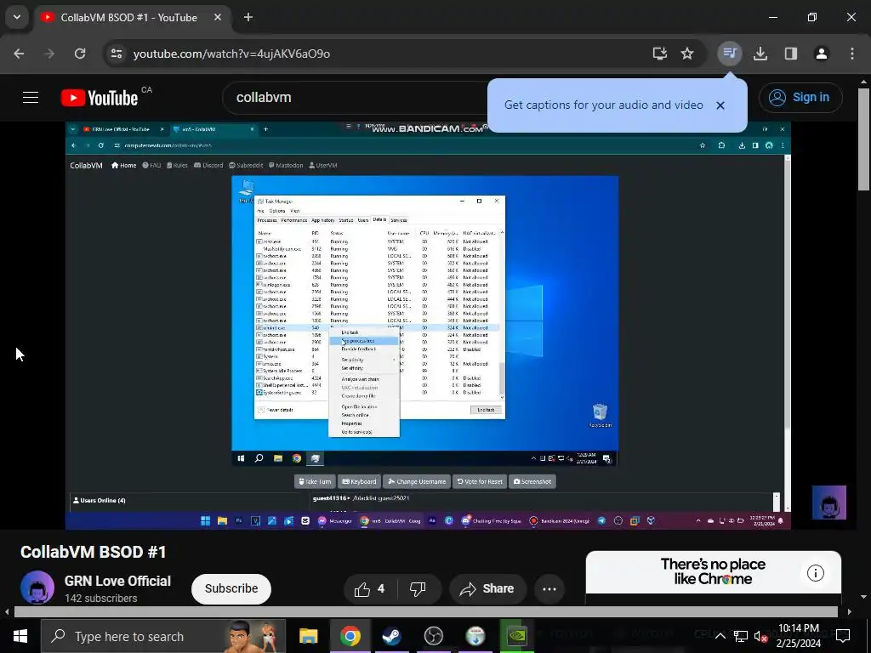Click the scroll left arrow of horizontal scrollbar
This screenshot has height=653, width=871.
(x=7, y=612)
